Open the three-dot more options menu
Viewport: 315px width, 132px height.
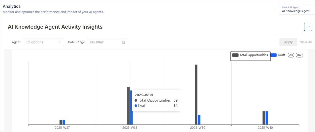[x=308, y=27]
